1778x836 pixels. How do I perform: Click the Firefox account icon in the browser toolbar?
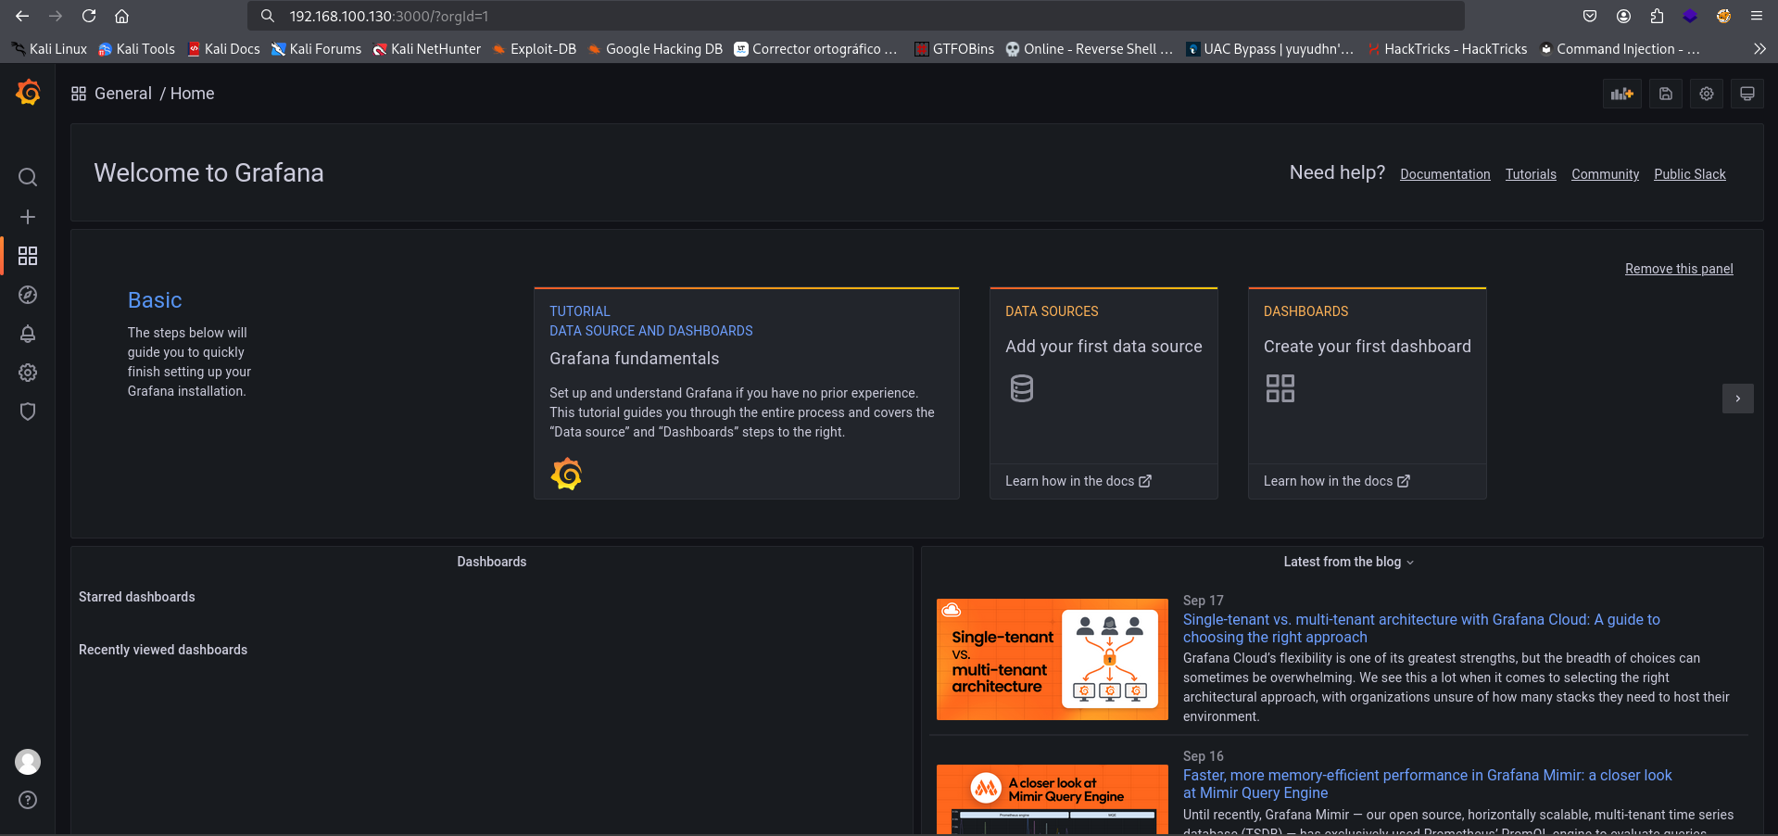1623,16
